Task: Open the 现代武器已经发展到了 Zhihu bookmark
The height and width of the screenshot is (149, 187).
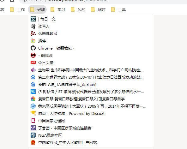Action: click(x=91, y=92)
